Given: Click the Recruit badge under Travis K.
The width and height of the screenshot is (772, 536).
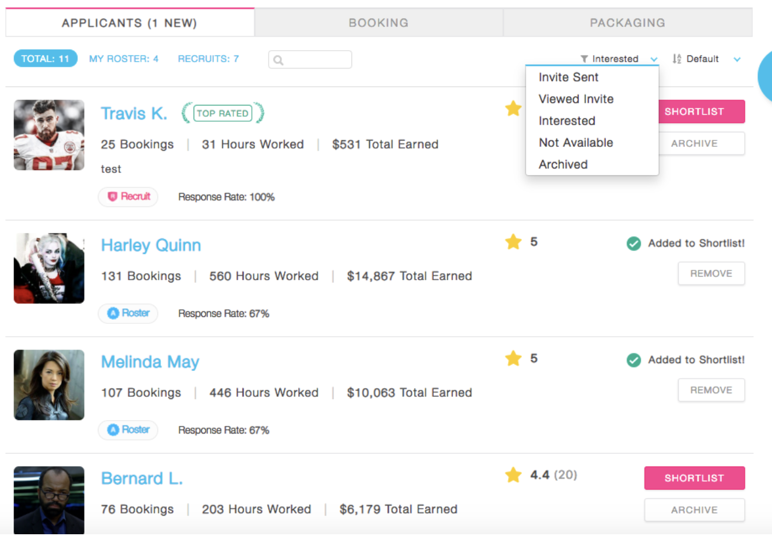Looking at the screenshot, I should 128,197.
